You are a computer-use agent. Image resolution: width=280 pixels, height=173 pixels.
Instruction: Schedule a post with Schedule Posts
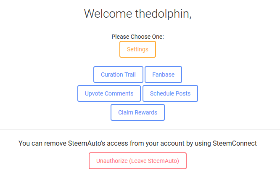(x=170, y=93)
